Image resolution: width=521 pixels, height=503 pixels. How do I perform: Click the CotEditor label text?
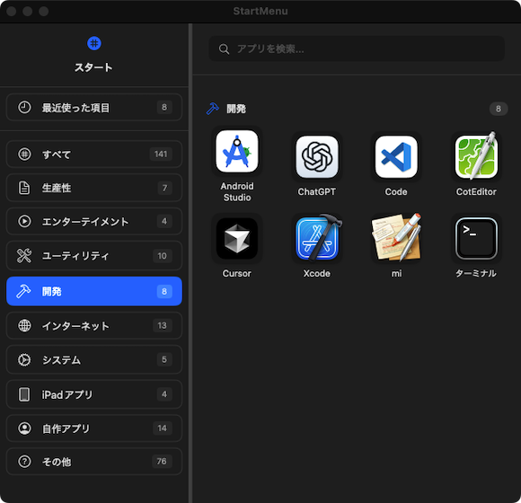pyautogui.click(x=476, y=191)
